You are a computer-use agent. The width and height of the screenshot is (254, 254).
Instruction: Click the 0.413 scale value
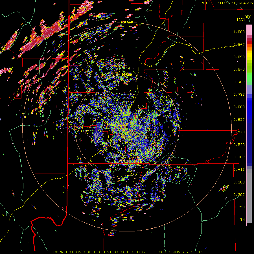[239, 170]
